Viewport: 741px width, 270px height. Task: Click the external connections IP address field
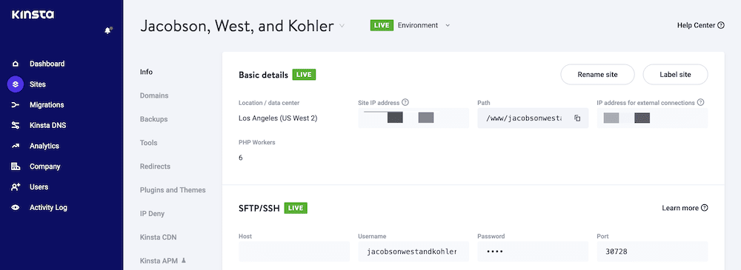click(x=652, y=118)
